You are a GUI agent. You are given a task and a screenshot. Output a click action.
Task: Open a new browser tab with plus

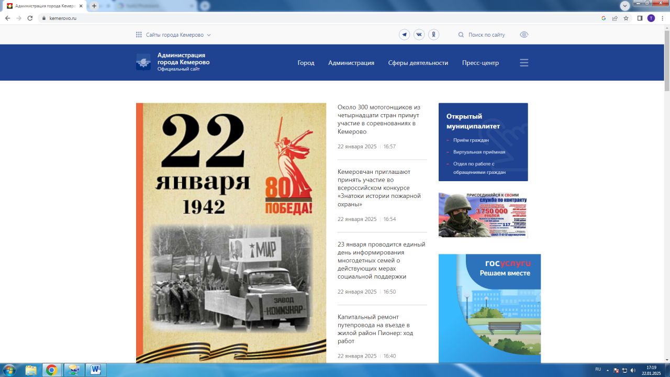[94, 6]
